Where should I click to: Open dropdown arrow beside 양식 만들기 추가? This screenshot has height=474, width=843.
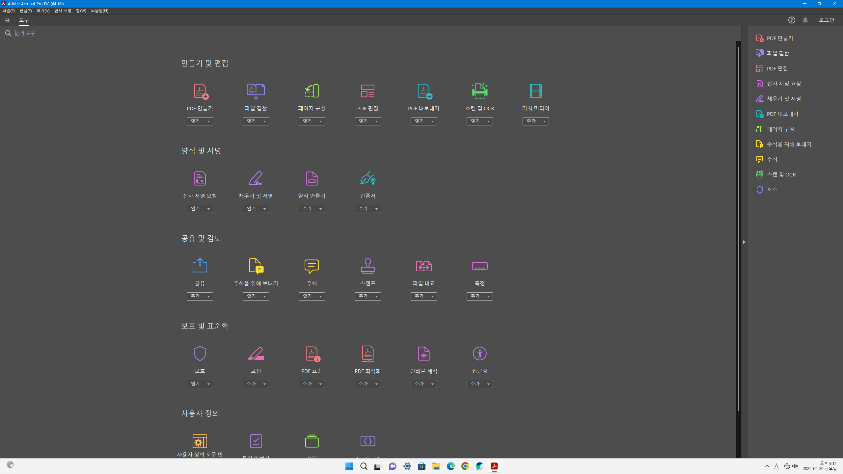click(x=321, y=209)
